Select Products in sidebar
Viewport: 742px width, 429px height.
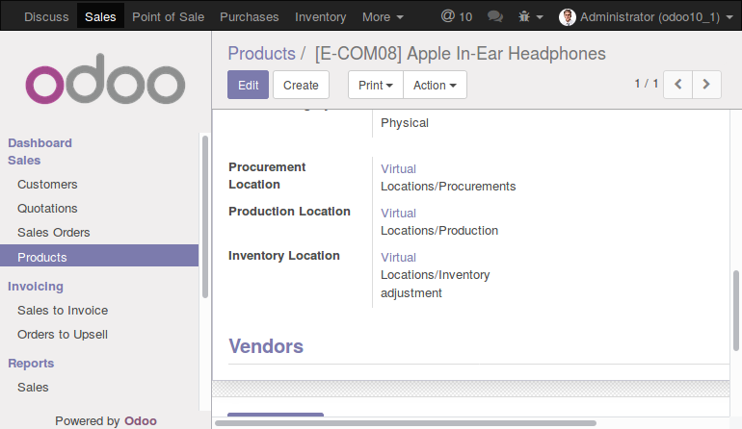[x=99, y=256]
